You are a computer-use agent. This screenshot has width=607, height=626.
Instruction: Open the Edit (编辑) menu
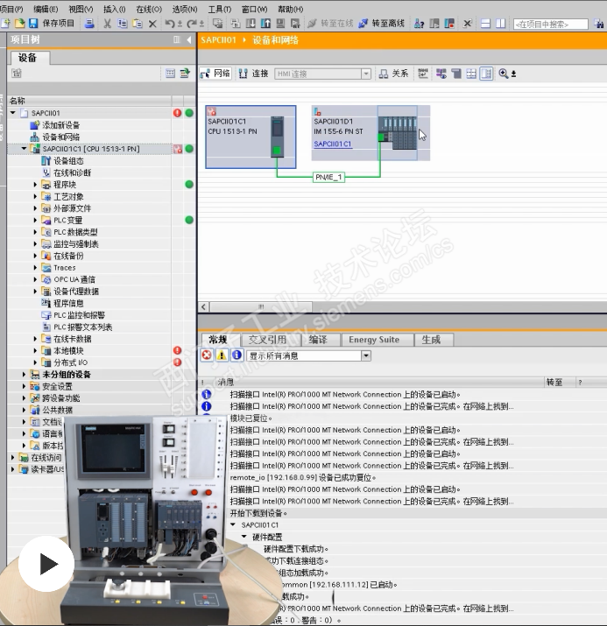pyautogui.click(x=46, y=9)
